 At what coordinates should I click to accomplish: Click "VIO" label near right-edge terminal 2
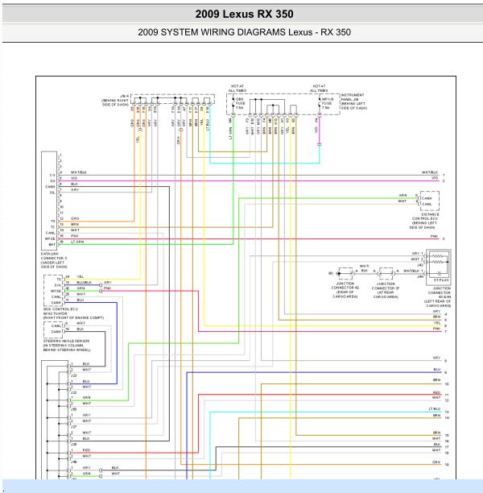pos(435,178)
